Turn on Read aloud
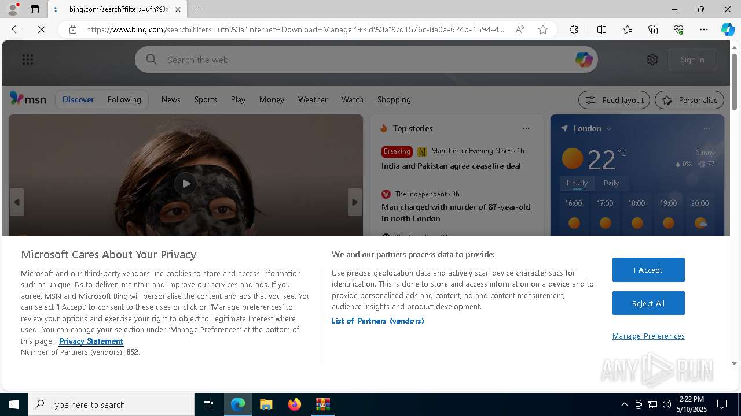The width and height of the screenshot is (741, 416). point(520,29)
